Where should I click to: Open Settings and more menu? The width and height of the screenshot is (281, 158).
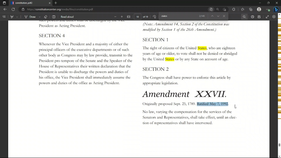[268, 9]
